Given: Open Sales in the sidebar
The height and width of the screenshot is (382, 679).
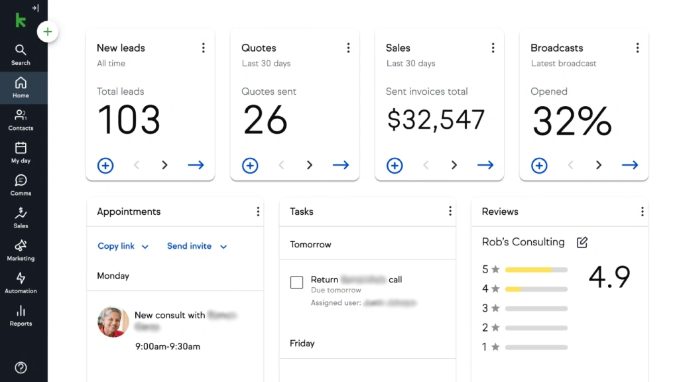Looking at the screenshot, I should coord(21,218).
